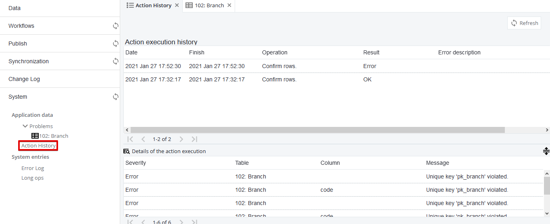The image size is (550, 224).
Task: Close the 102: Branch tab
Action: point(229,5)
